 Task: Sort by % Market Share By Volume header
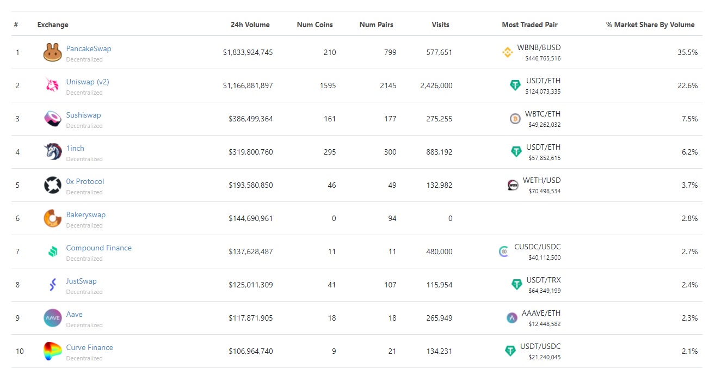pyautogui.click(x=651, y=24)
